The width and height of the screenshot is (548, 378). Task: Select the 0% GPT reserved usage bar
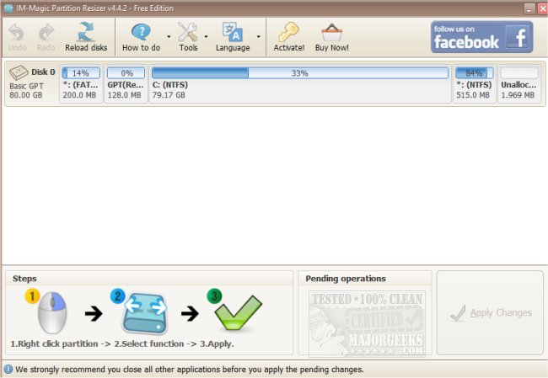(x=126, y=73)
